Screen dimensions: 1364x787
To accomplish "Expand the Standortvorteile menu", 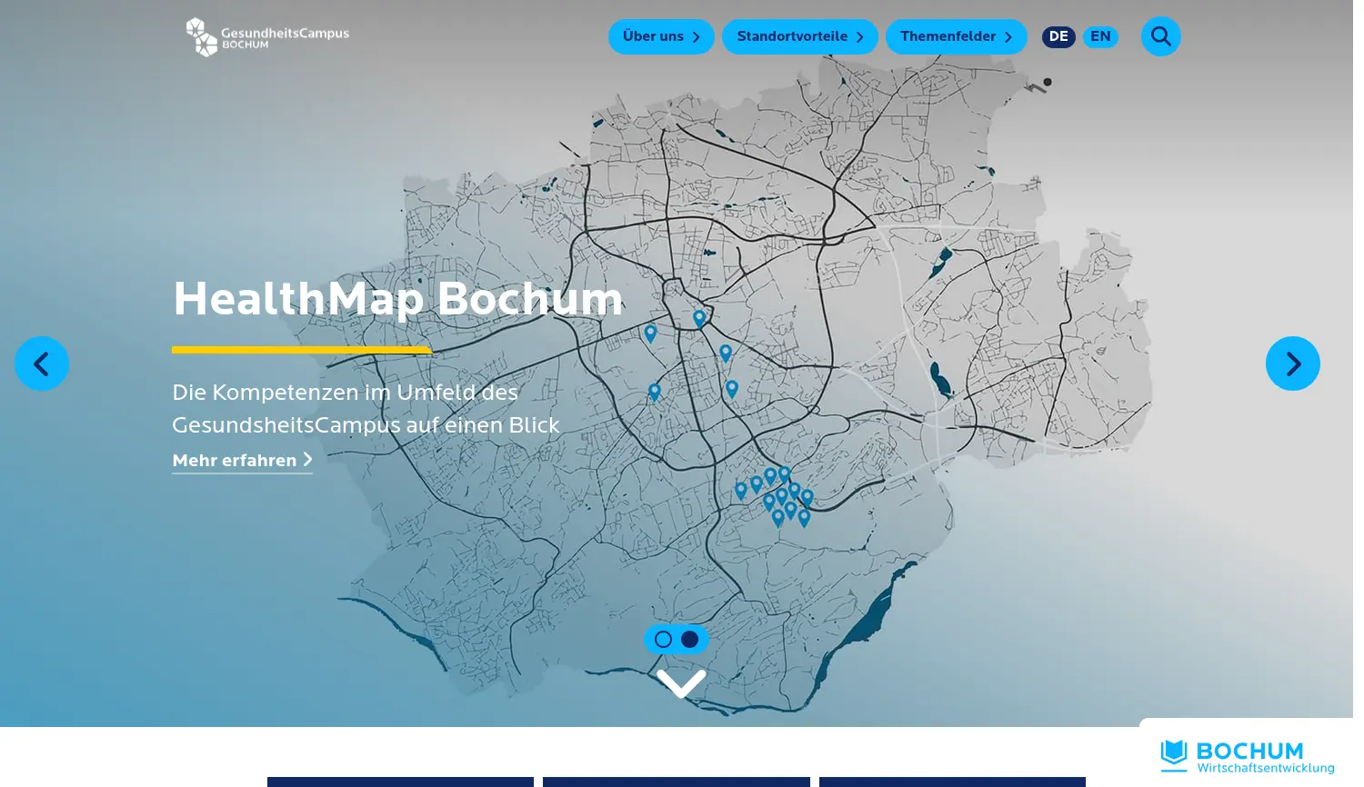I will click(799, 37).
